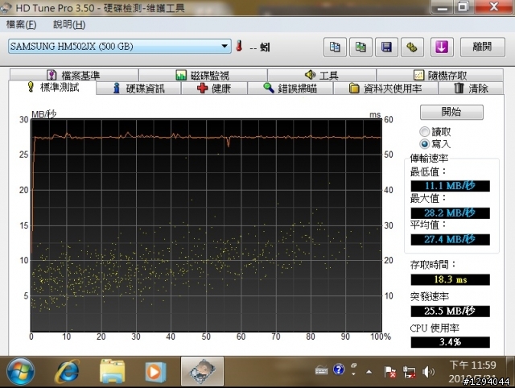This screenshot has width=515, height=388.
Task: Click the thermometer temperature icon
Action: (x=239, y=46)
